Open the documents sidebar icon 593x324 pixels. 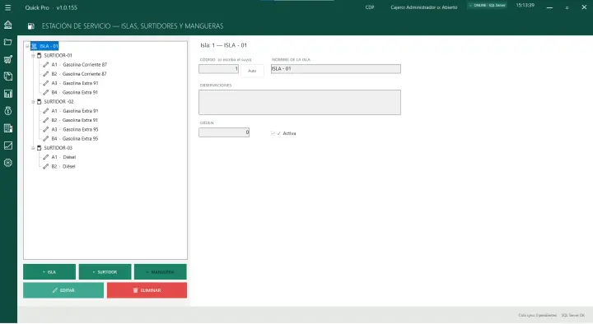tap(8, 76)
